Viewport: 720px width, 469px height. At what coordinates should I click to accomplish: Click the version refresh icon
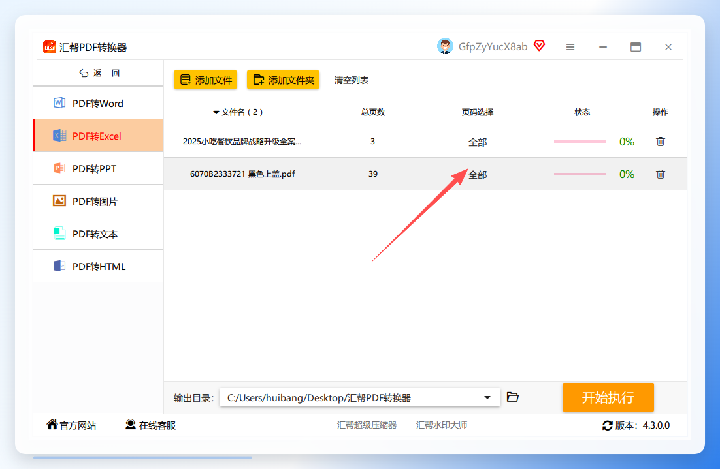coord(607,425)
